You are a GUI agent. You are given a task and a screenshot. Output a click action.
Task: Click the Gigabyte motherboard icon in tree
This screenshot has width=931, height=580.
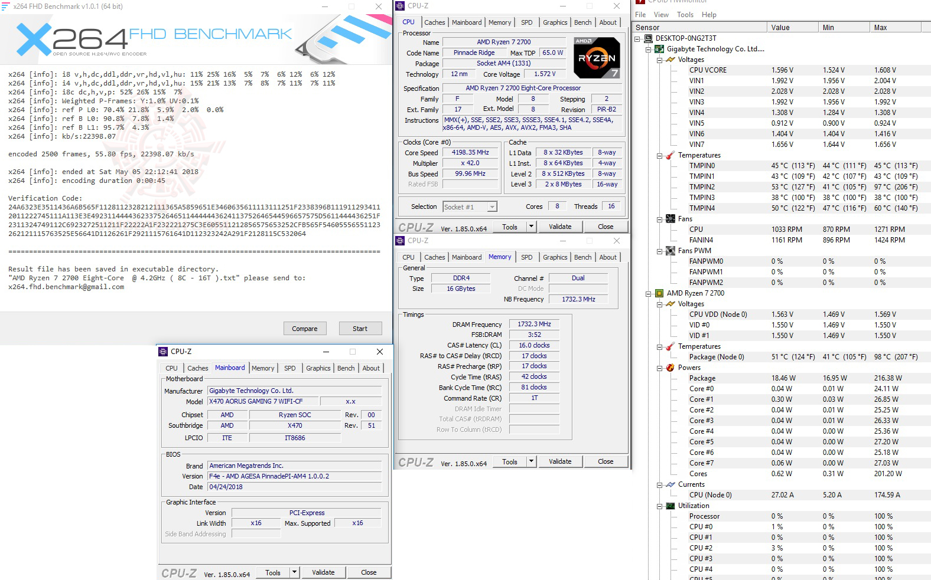(x=659, y=49)
